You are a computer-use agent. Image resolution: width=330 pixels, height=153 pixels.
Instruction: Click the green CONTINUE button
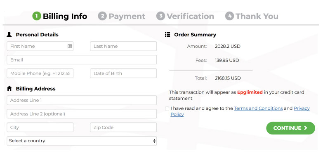tap(290, 128)
